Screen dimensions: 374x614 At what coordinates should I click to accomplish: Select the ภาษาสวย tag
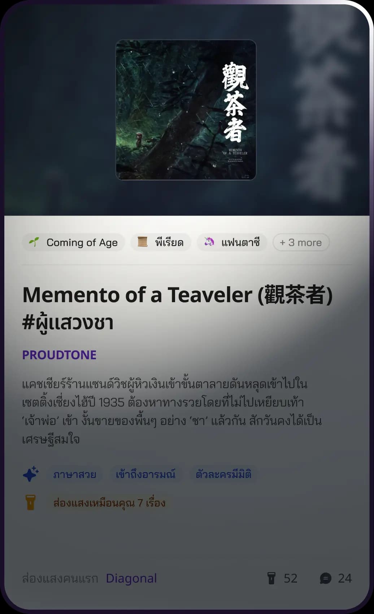(75, 474)
